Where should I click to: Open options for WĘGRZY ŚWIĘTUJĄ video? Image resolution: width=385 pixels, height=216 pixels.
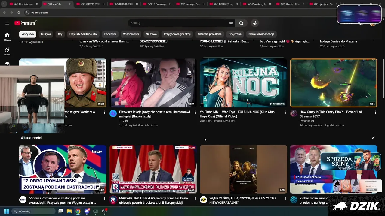(285, 199)
